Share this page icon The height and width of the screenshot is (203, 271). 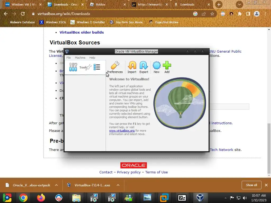pyautogui.click(x=204, y=14)
